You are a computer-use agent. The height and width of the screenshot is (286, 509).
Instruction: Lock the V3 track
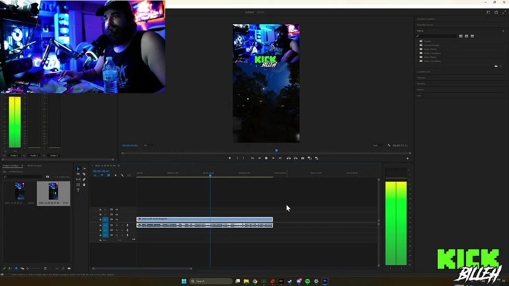(100, 210)
